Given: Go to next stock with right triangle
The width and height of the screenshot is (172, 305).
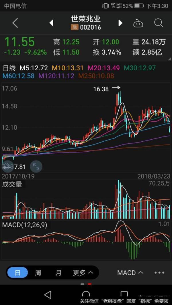Looking at the screenshot, I should 120,23.
